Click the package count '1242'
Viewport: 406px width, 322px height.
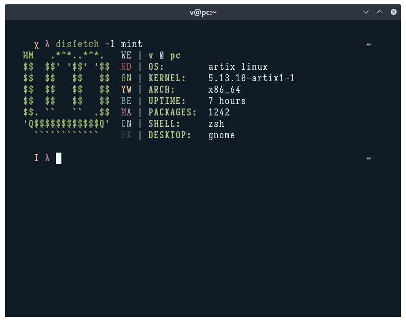click(x=219, y=112)
